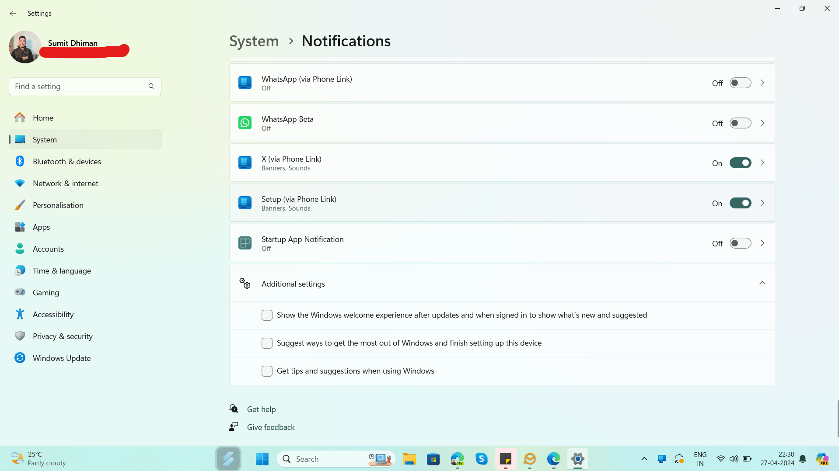Screen dimensions: 839x471
Task: Go to System breadcrumb link
Action: tap(254, 41)
